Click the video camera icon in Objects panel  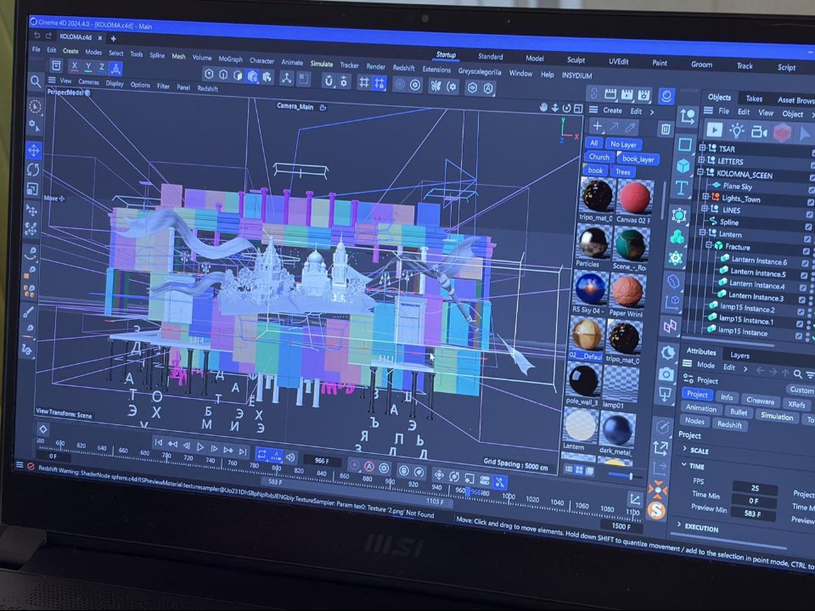[759, 132]
